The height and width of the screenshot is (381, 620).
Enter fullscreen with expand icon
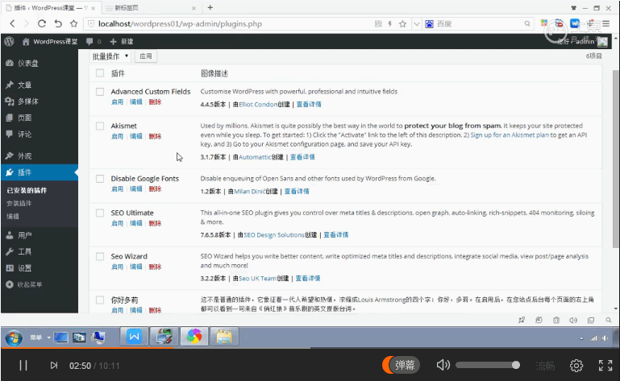pyautogui.click(x=605, y=366)
